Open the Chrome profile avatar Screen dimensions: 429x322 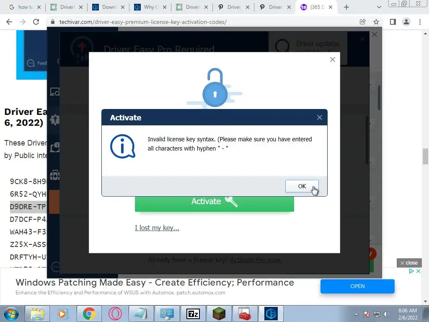click(x=406, y=22)
